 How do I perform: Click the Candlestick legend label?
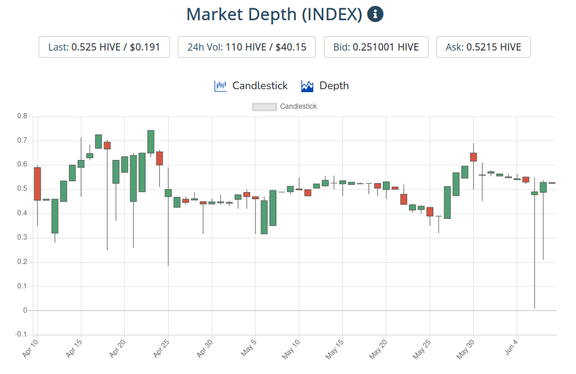point(298,106)
